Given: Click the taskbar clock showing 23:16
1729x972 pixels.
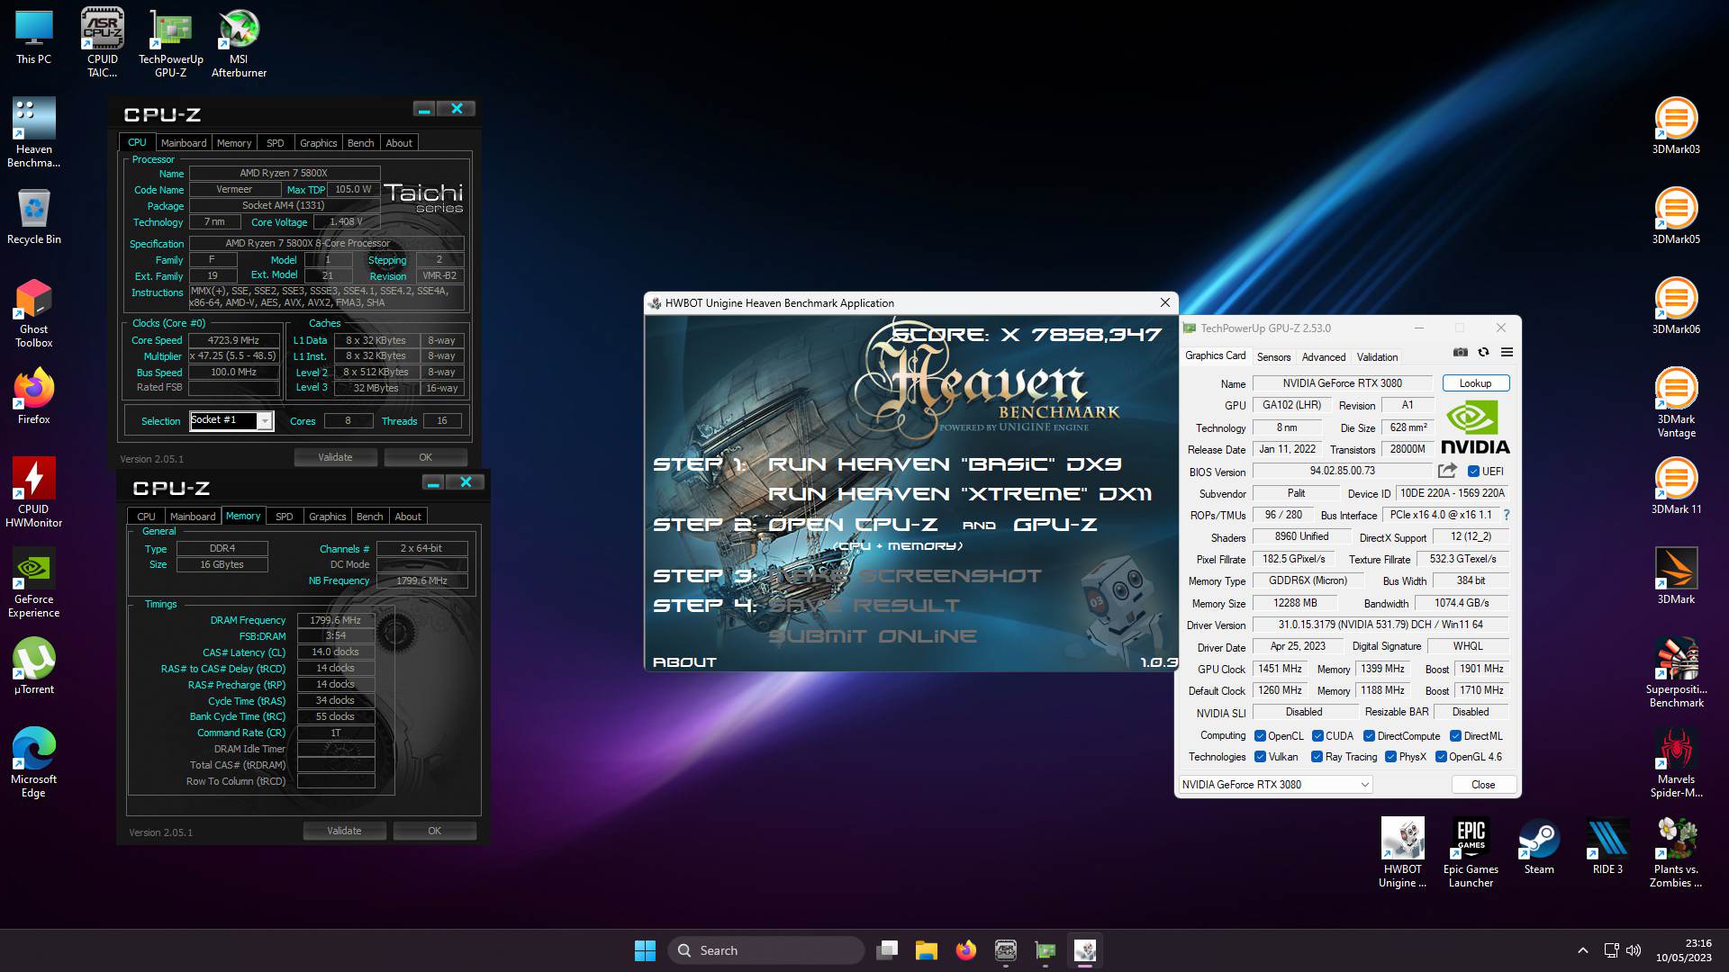Looking at the screenshot, I should click(1683, 950).
